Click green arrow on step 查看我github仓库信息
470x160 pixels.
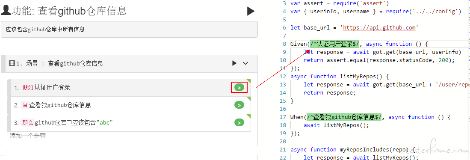pyautogui.click(x=239, y=105)
